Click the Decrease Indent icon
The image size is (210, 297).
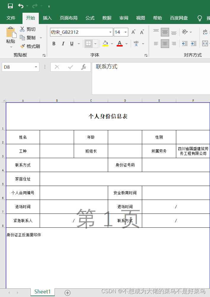[x=185, y=44]
